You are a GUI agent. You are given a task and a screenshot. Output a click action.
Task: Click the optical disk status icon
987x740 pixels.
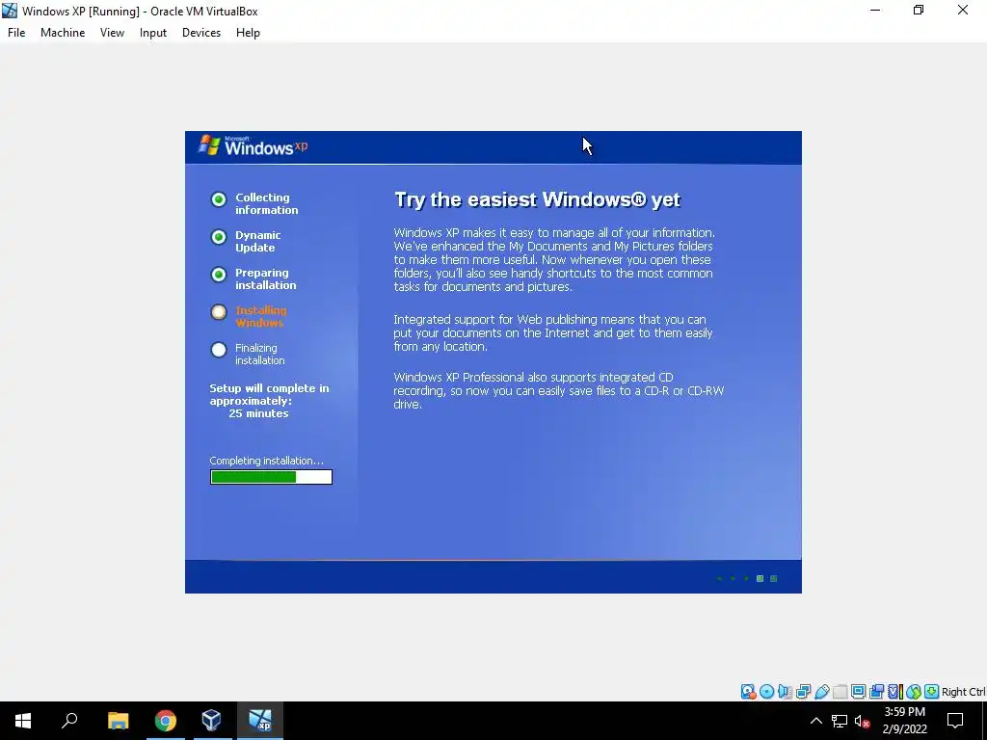766,692
